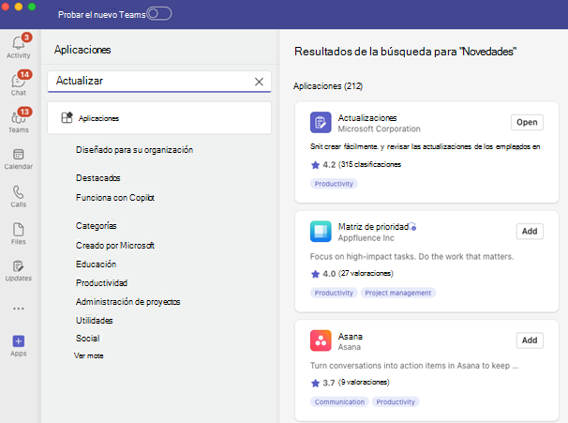The width and height of the screenshot is (568, 423).
Task: Click the Categorías heading
Action: tap(97, 225)
